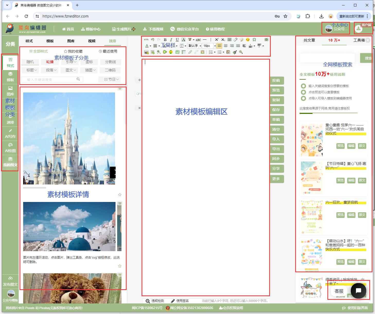375x314 pixels.
Task: Switch to the 速排 tab
Action: [x=112, y=41]
